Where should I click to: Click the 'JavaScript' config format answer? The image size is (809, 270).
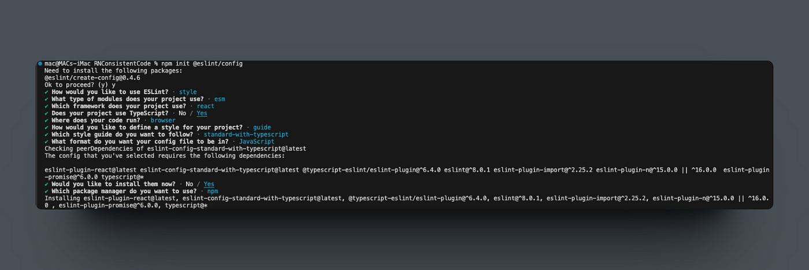pos(257,142)
